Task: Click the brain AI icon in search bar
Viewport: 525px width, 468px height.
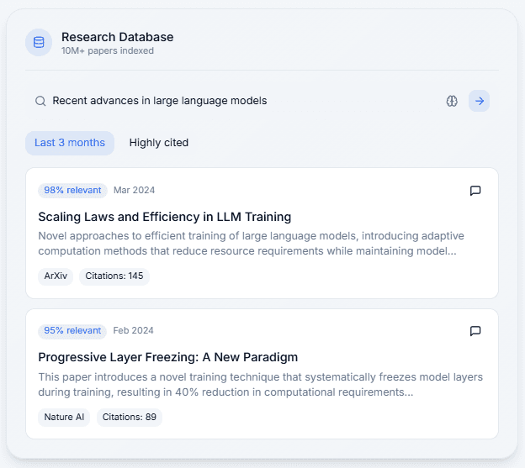Action: [x=452, y=101]
